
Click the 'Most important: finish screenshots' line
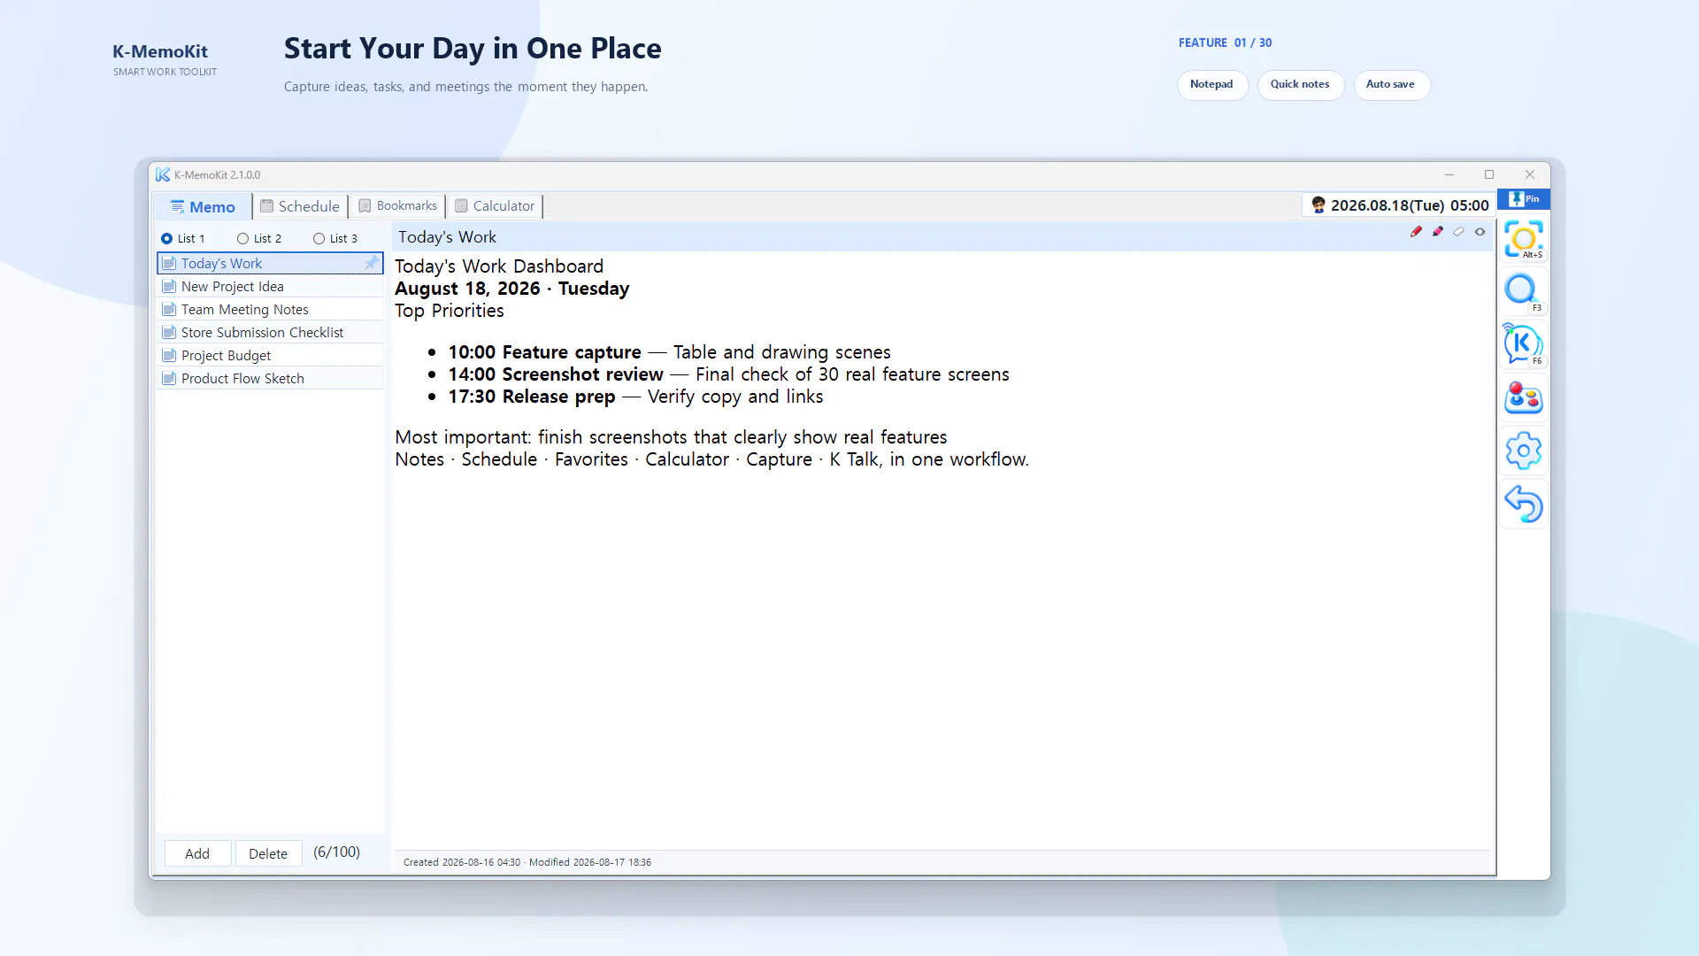(x=671, y=437)
